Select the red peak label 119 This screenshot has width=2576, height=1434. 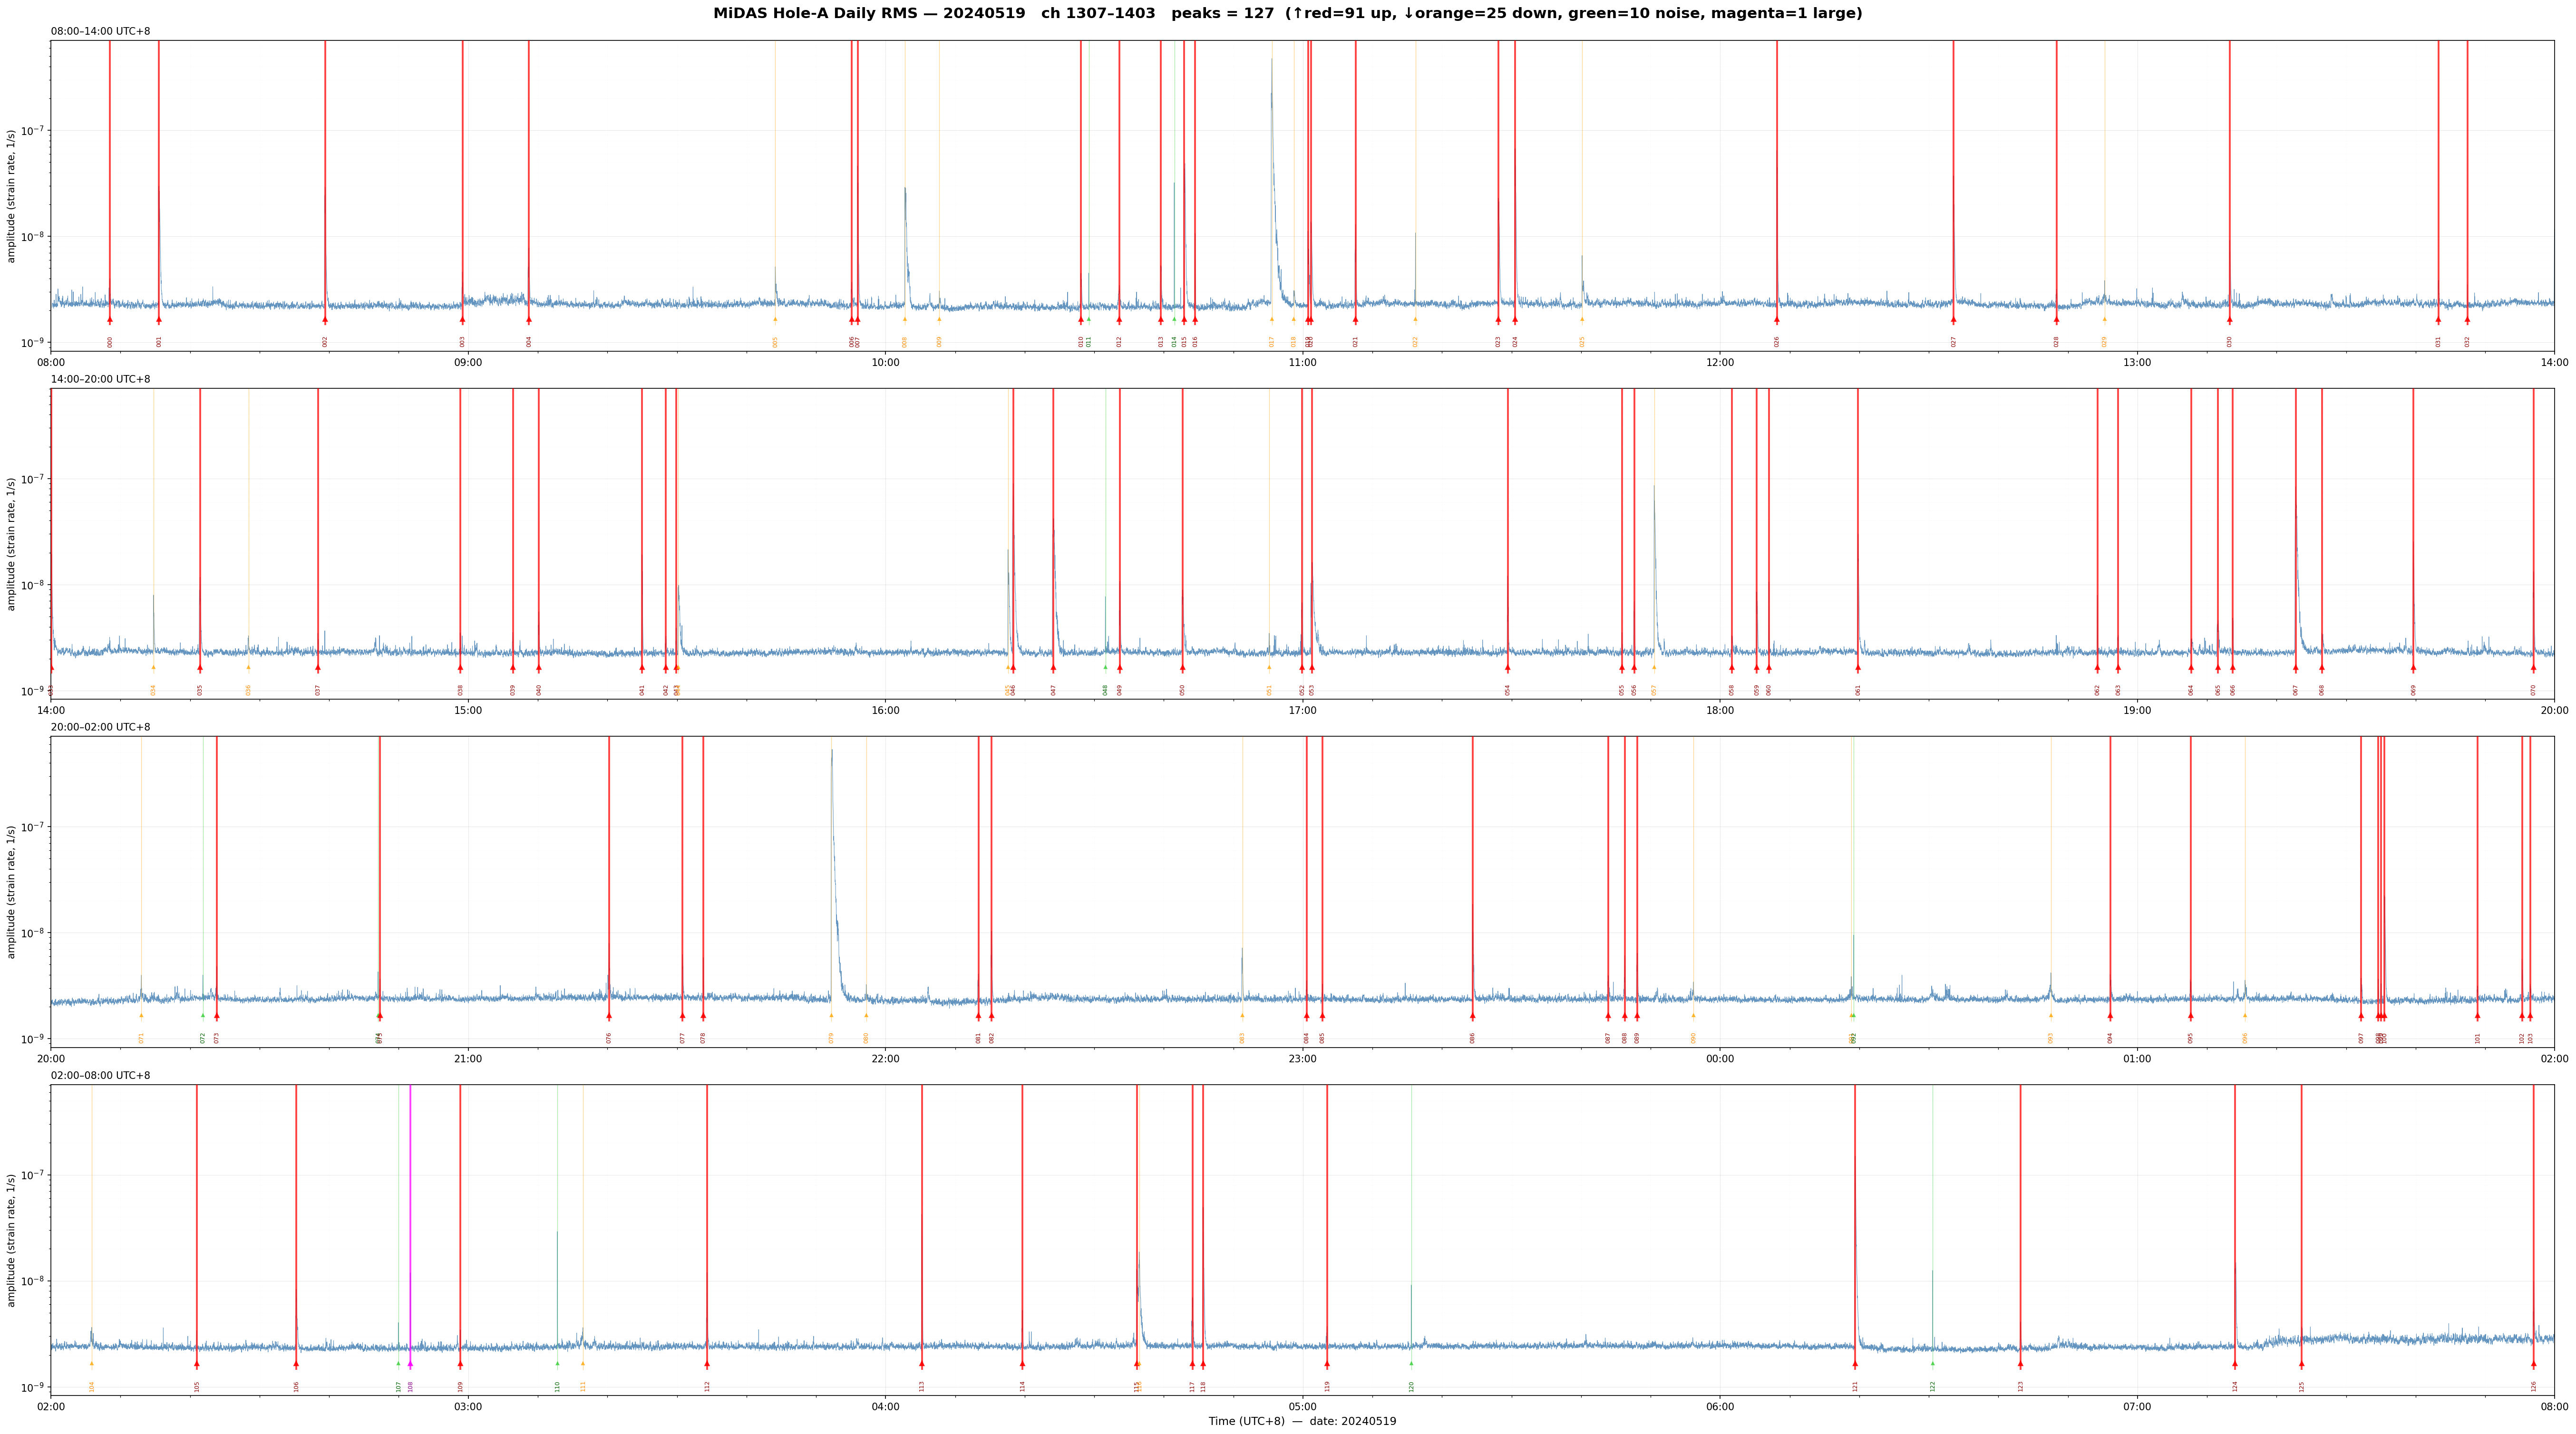(x=1327, y=1386)
